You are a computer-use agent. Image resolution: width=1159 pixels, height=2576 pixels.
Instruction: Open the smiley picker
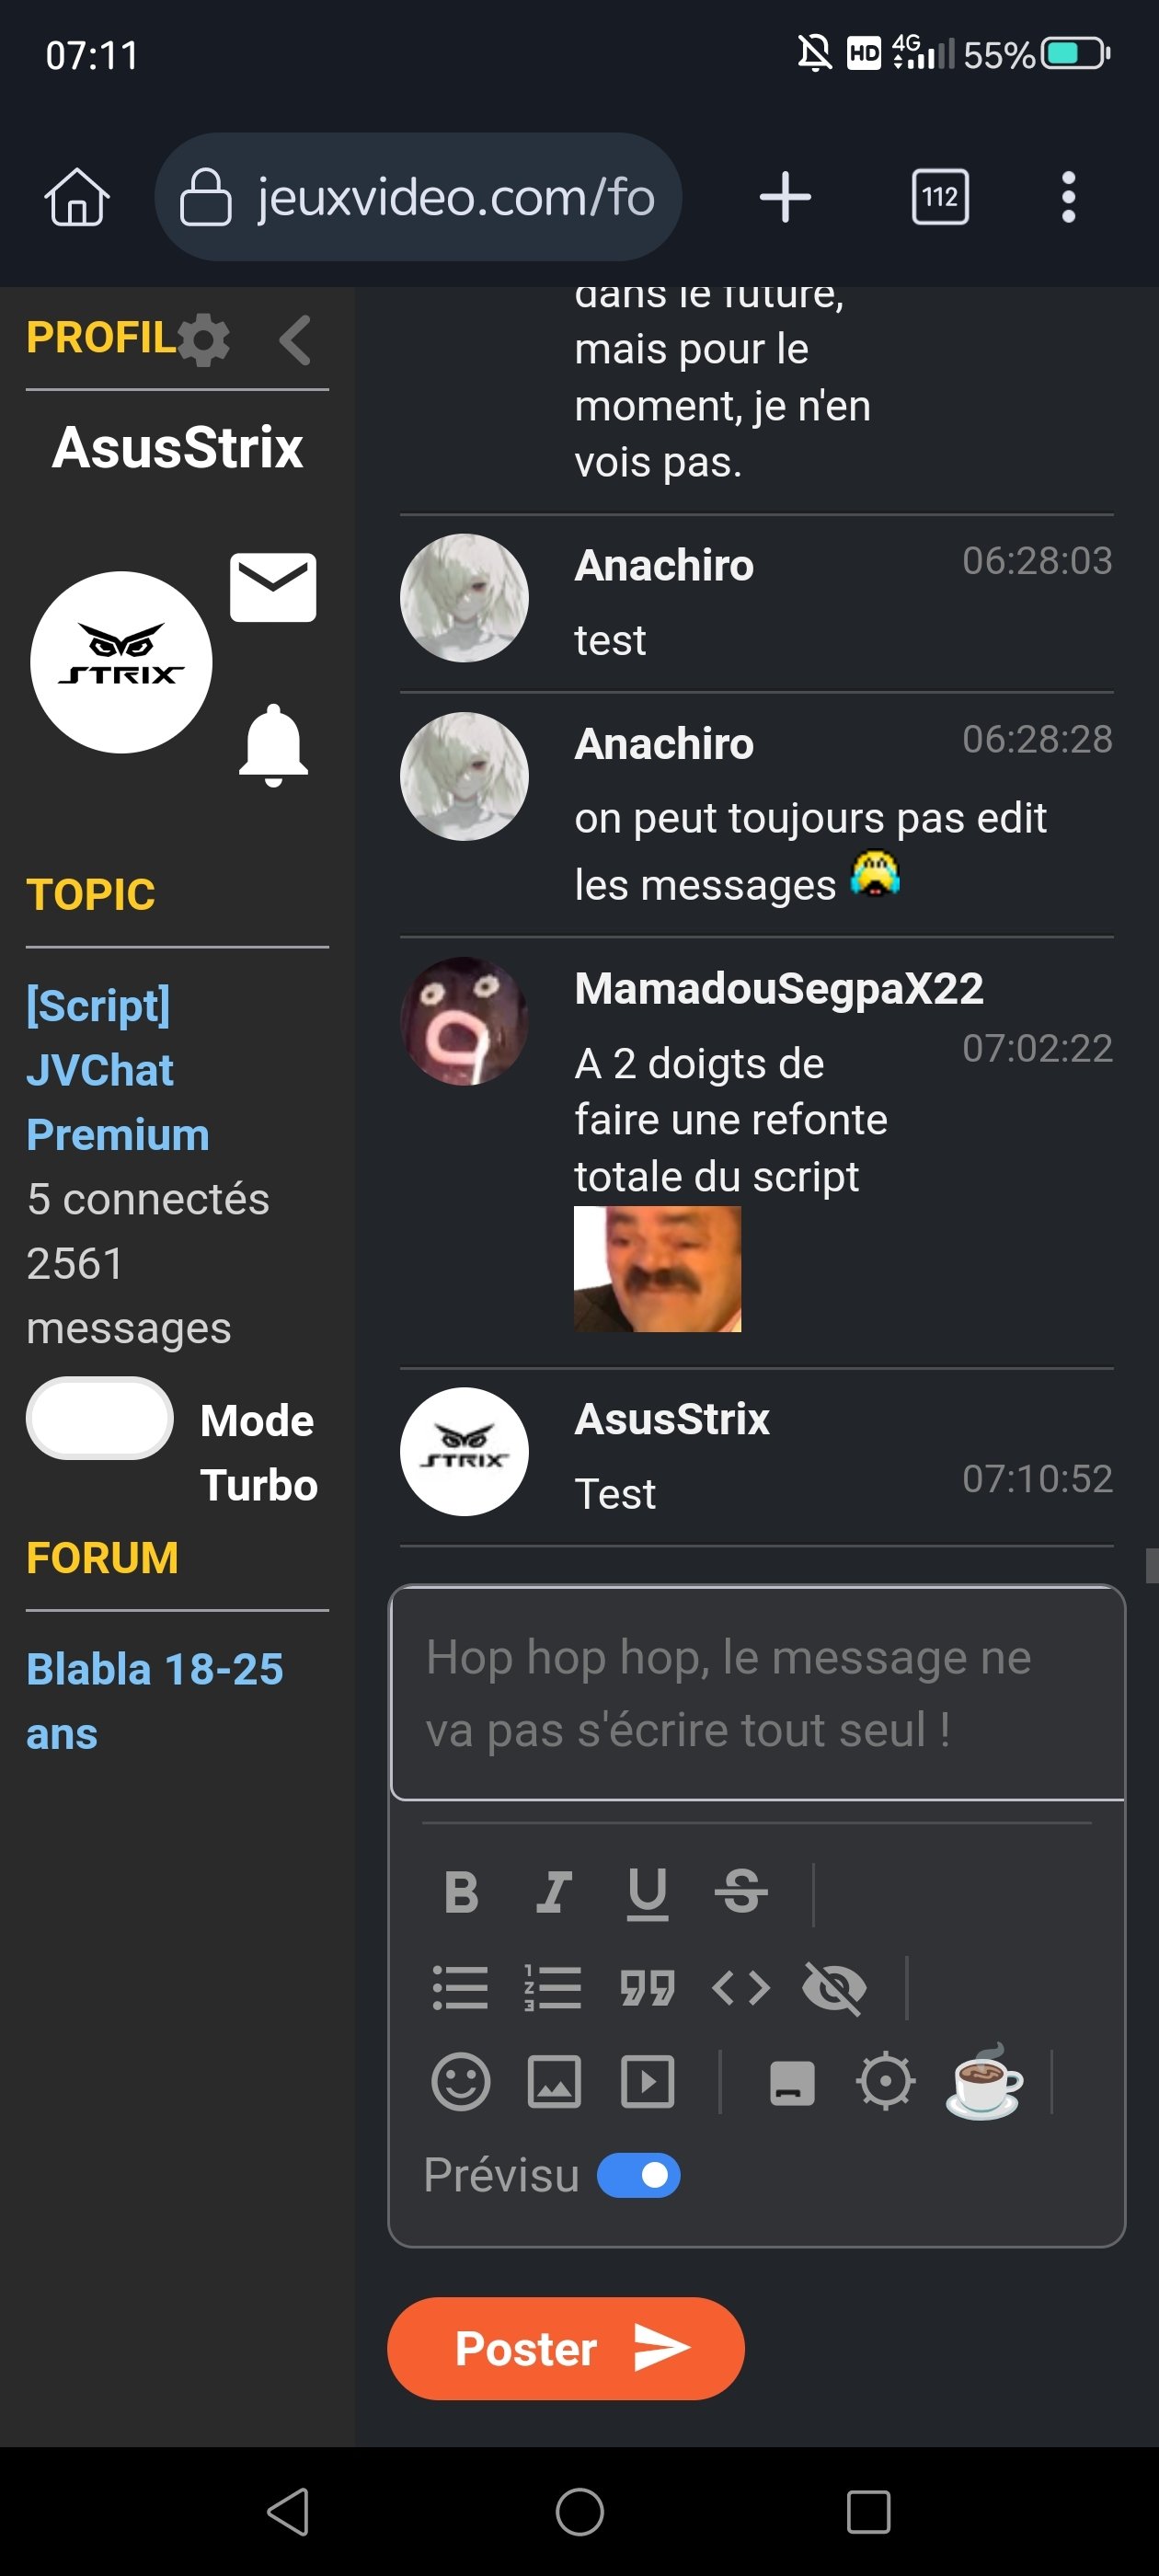point(461,2082)
